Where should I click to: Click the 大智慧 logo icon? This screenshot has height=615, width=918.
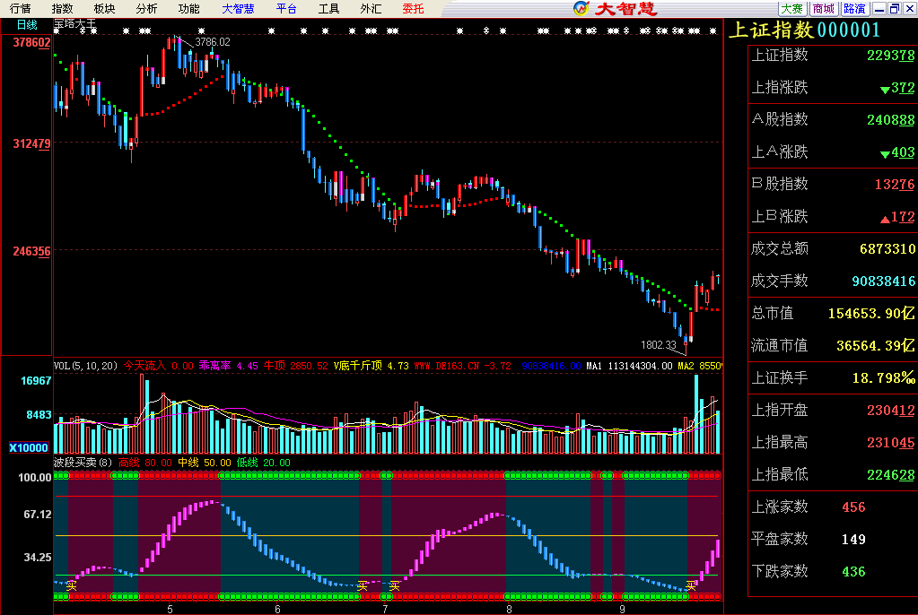coord(581,8)
